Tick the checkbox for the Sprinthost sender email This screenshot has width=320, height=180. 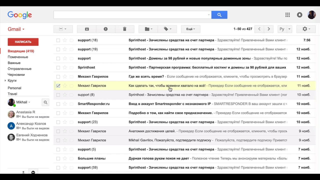(58, 67)
